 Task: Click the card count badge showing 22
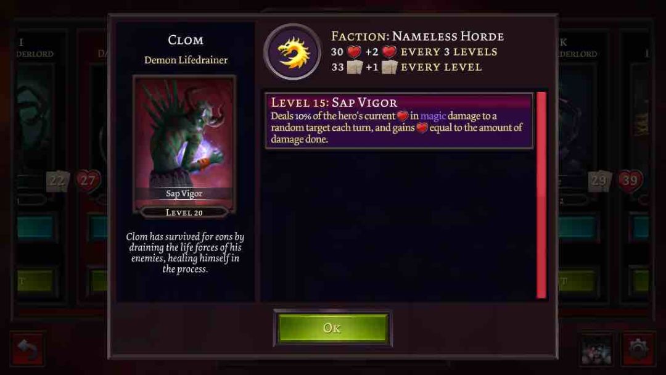(x=57, y=181)
